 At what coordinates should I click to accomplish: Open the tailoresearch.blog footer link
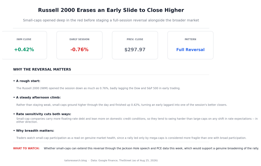(x=75, y=160)
